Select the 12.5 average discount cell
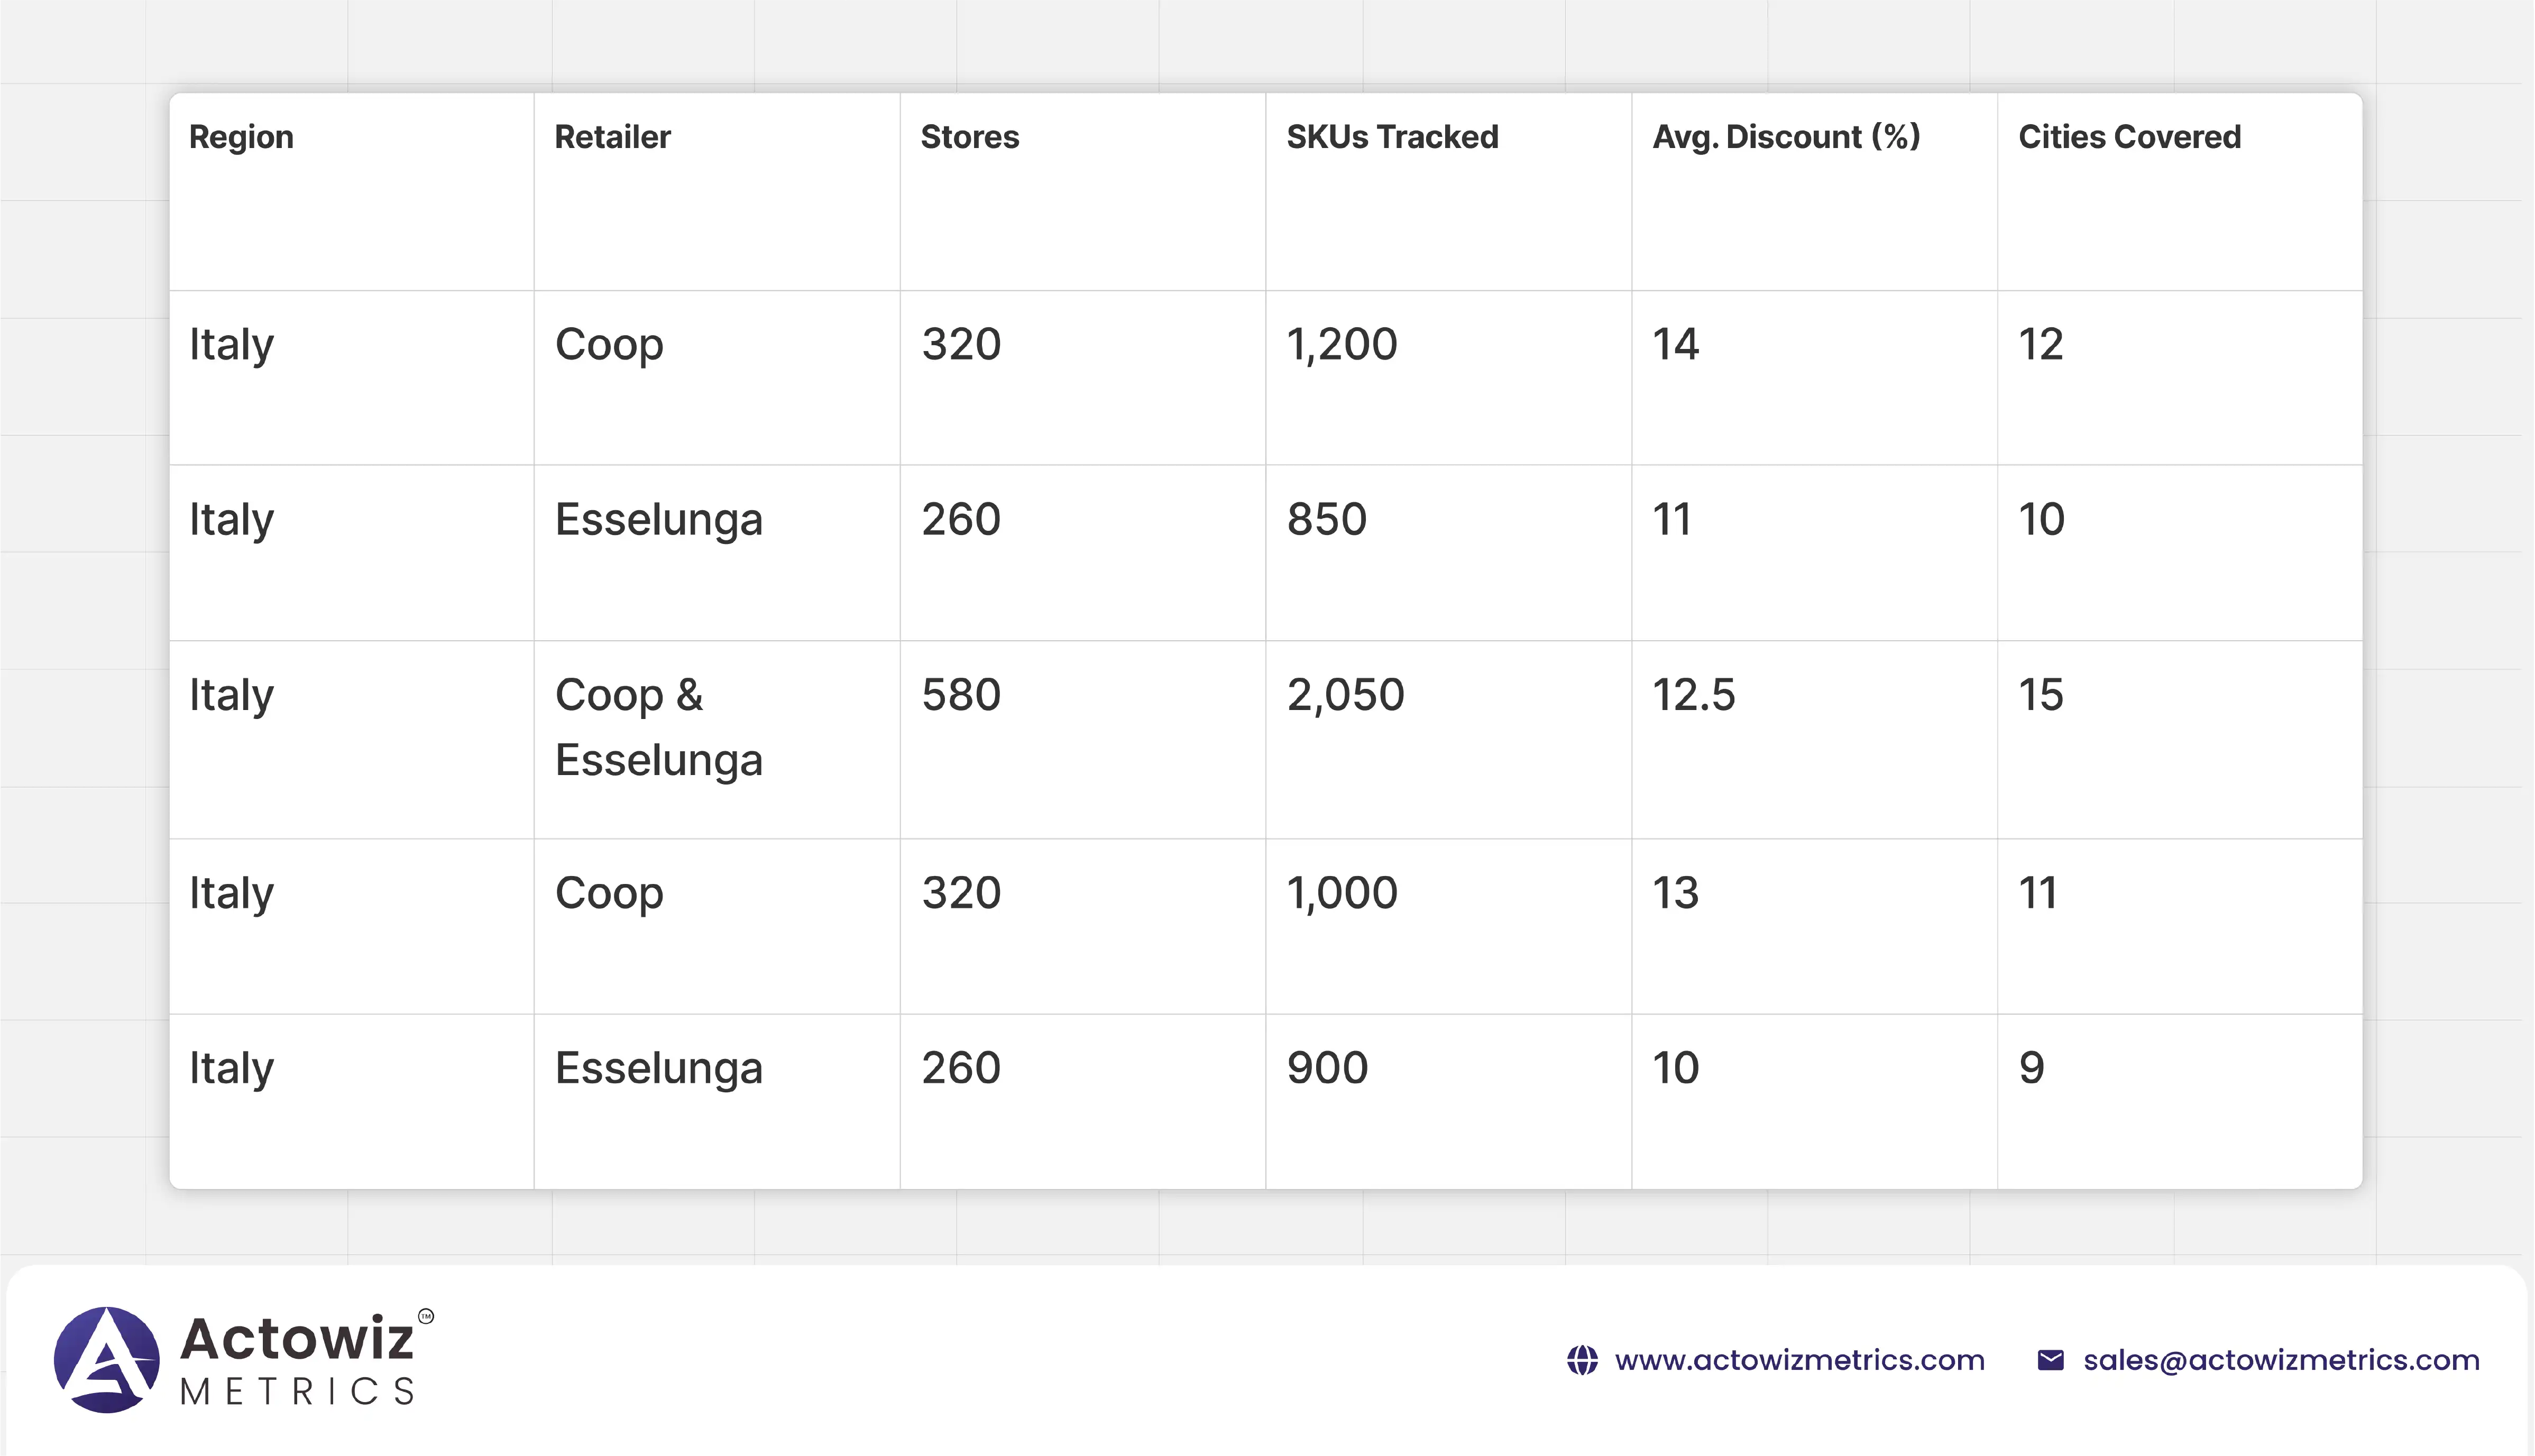The height and width of the screenshot is (1456, 2535). (1693, 695)
